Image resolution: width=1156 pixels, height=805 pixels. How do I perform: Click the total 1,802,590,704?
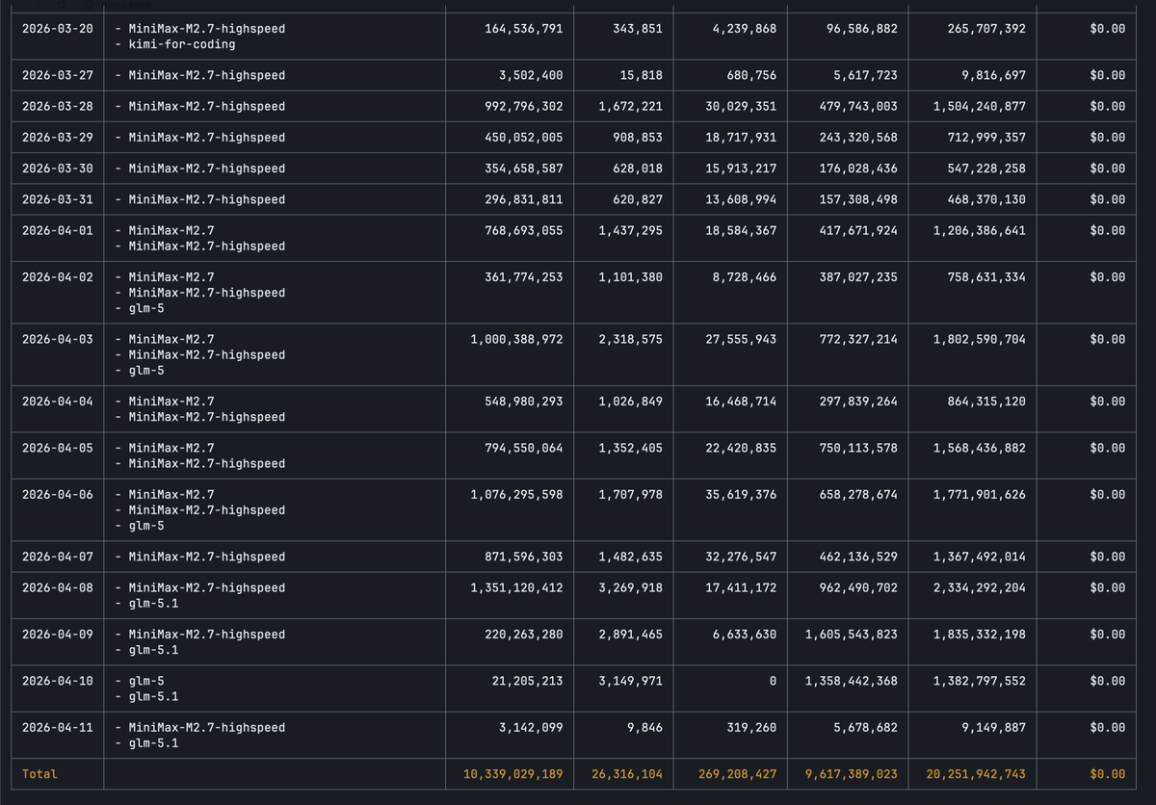(980, 339)
